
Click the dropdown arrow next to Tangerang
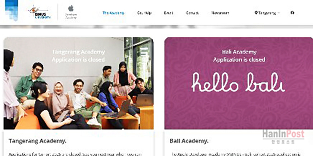(279, 13)
